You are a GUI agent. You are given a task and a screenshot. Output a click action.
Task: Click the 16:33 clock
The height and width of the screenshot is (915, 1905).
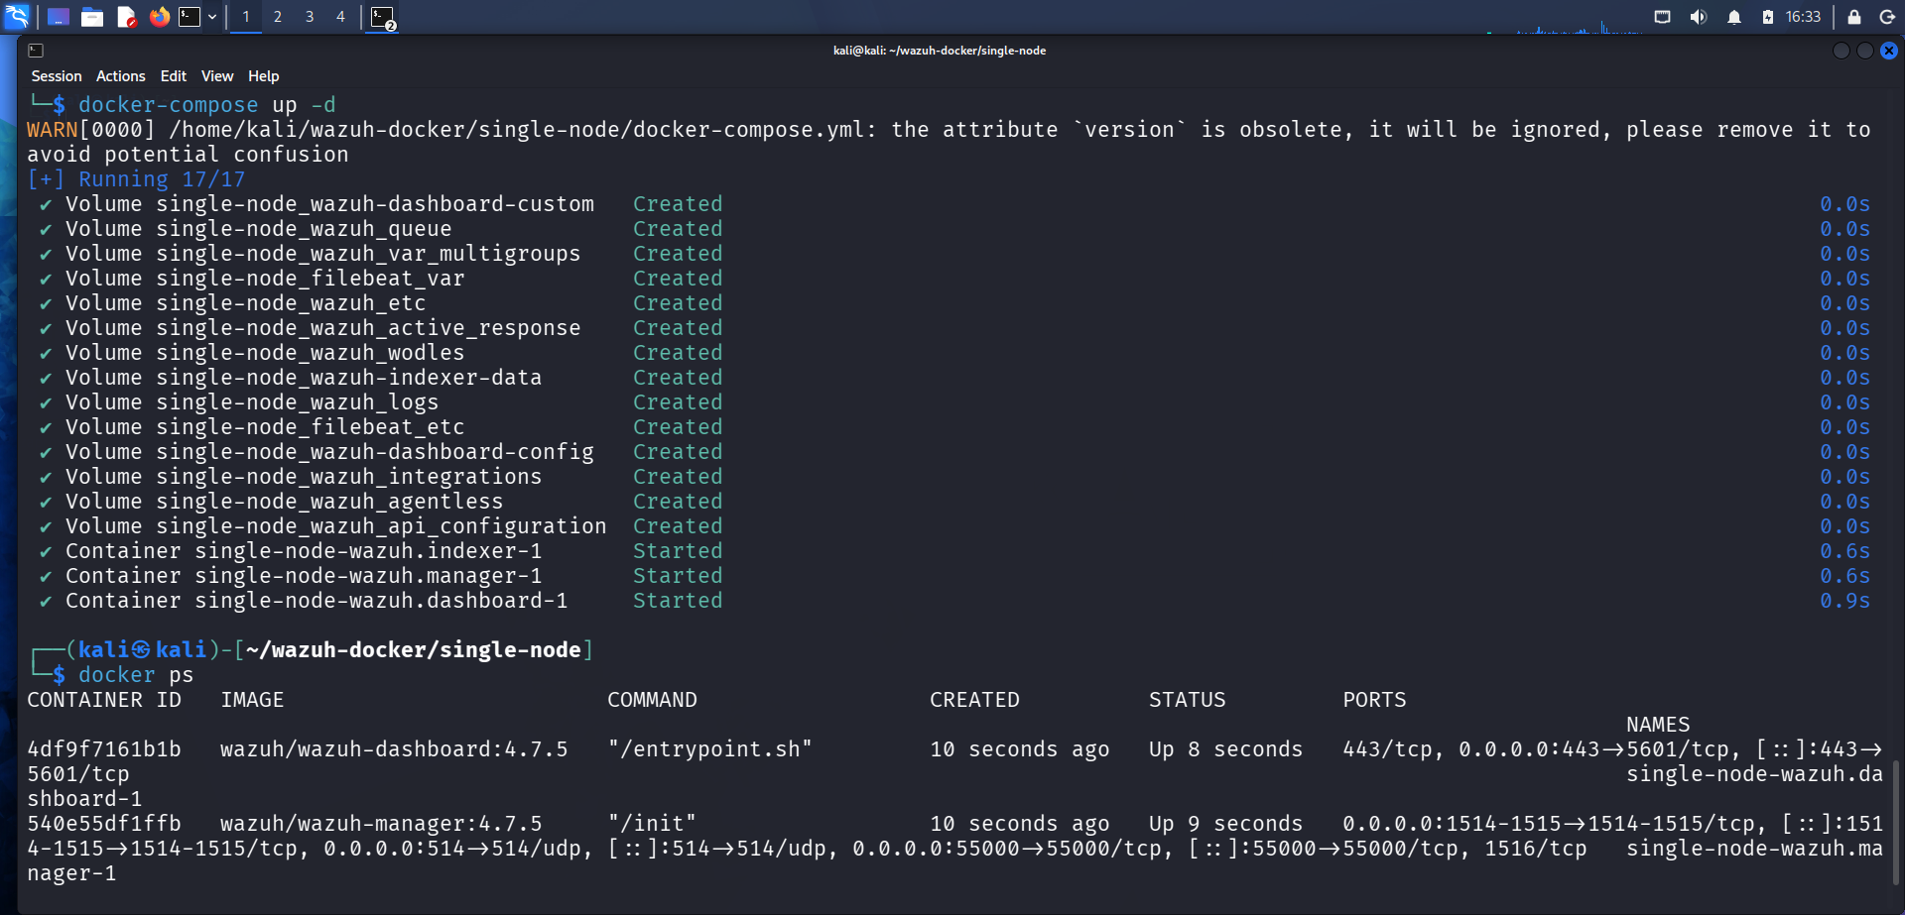[1803, 17]
